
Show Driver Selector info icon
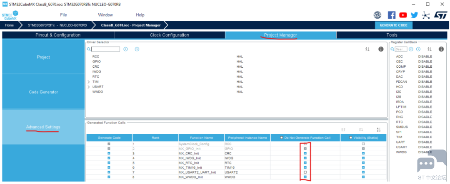[x=381, y=49]
